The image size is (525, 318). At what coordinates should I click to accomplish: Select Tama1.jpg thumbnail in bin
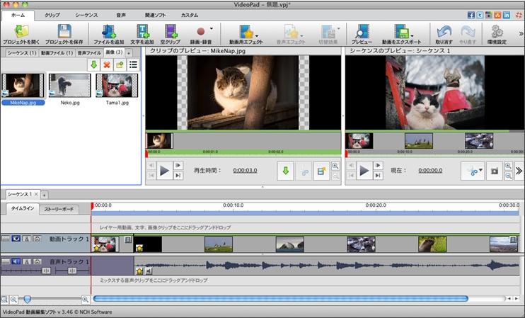117,86
